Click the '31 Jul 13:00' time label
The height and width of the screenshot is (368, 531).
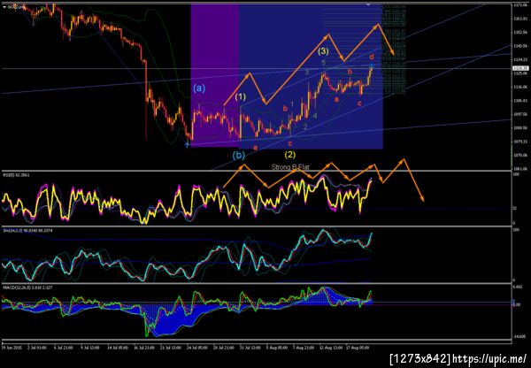[x=252, y=348]
